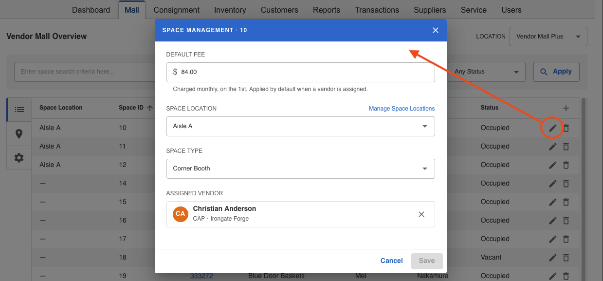Screen dimensions: 603x281
Task: Click the CA vendor avatar
Action: point(181,214)
